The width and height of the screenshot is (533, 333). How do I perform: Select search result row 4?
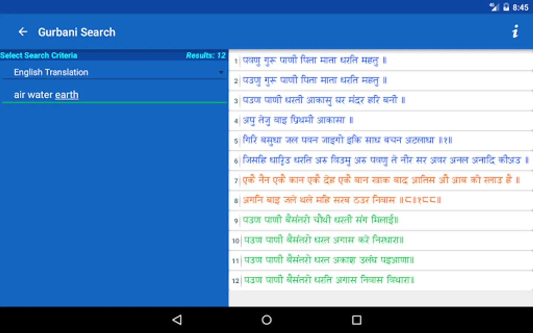click(381, 120)
